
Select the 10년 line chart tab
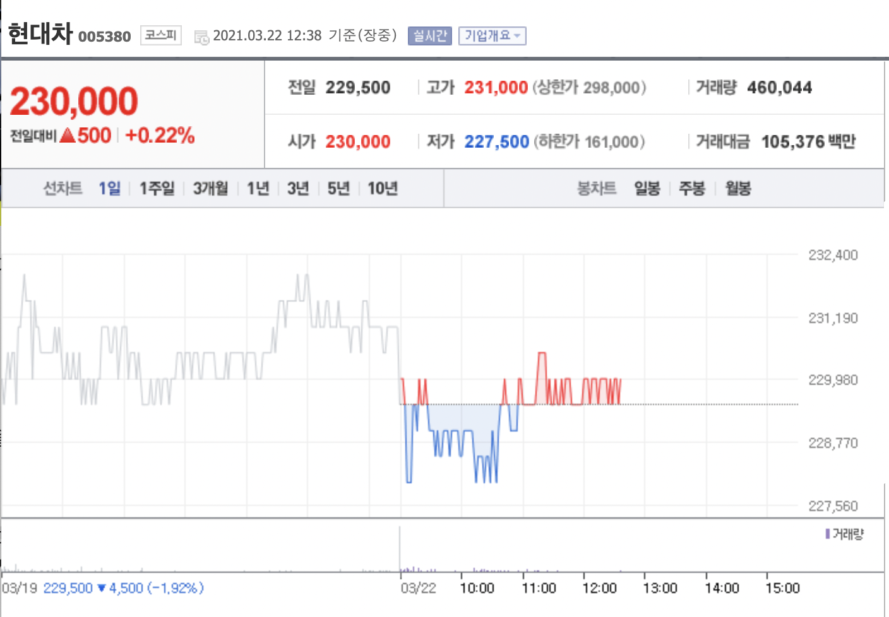point(383,188)
